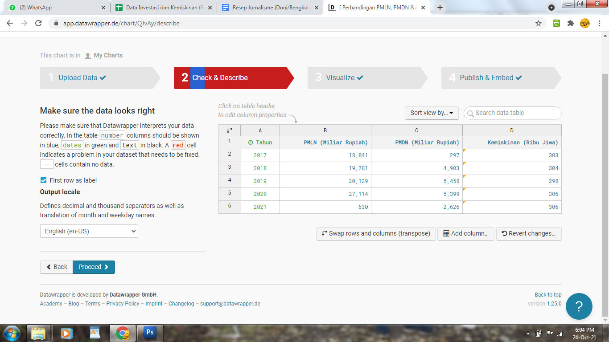This screenshot has height=342, width=609.
Task: Open the Output locale English (en-US) dropdown
Action: (89, 231)
